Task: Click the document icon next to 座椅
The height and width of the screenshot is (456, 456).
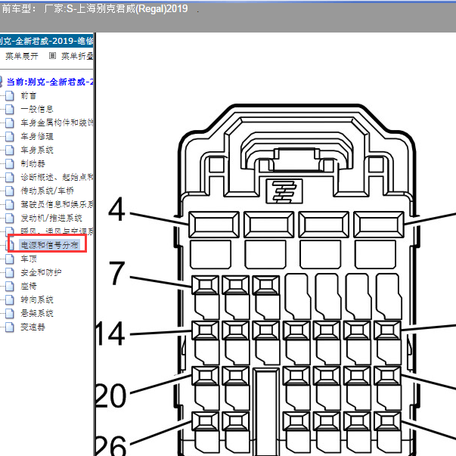Action: click(x=10, y=286)
